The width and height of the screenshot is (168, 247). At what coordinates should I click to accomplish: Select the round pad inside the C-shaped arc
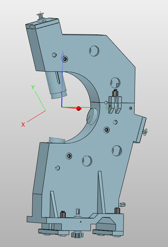tap(92, 117)
